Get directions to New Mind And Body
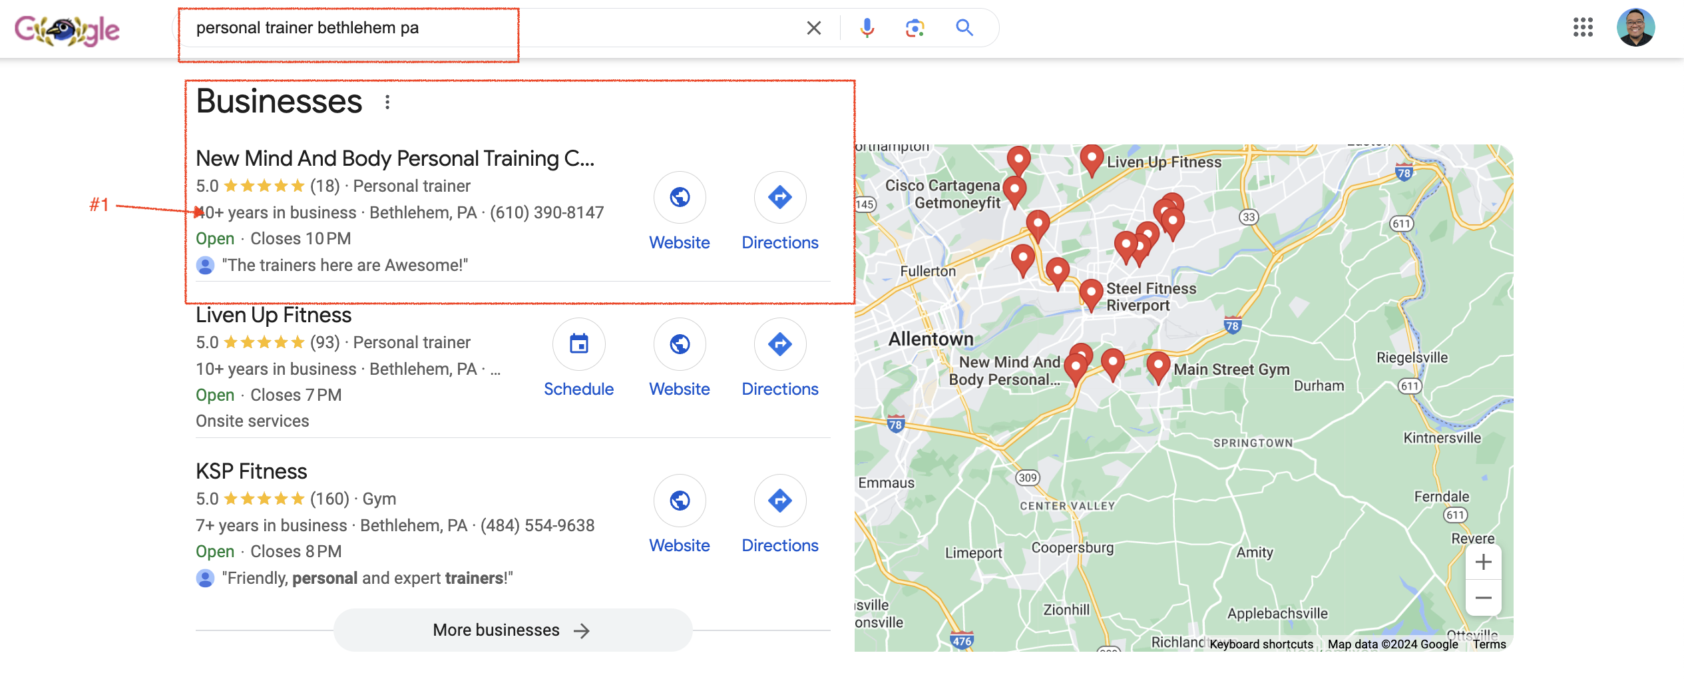 pyautogui.click(x=780, y=197)
